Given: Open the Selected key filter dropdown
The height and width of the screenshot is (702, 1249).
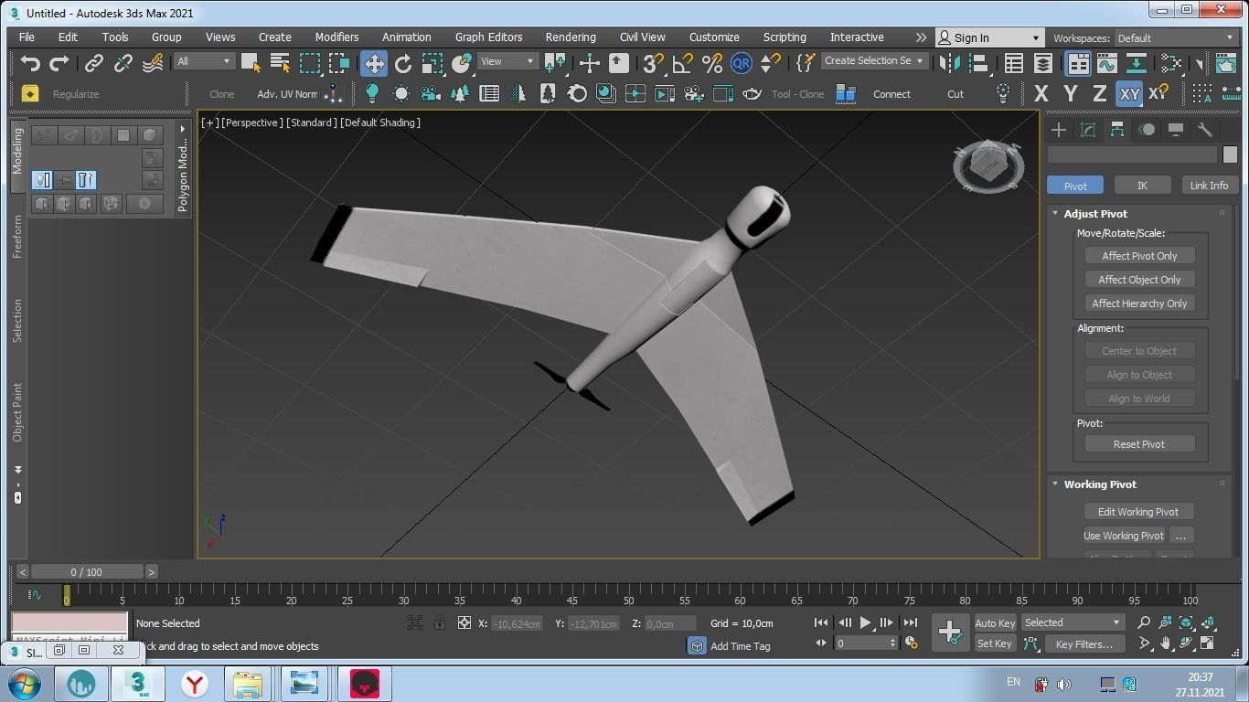Looking at the screenshot, I should point(1073,622).
